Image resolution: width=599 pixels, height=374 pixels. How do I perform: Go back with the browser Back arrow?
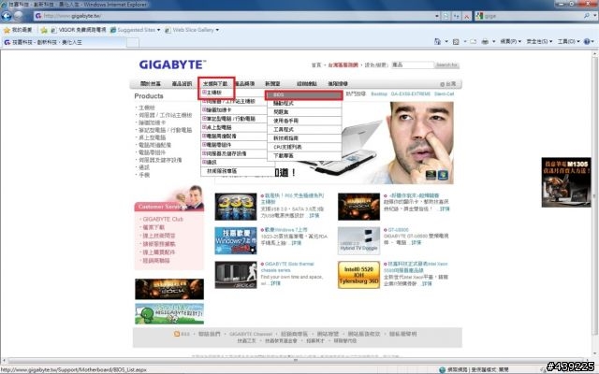point(7,16)
